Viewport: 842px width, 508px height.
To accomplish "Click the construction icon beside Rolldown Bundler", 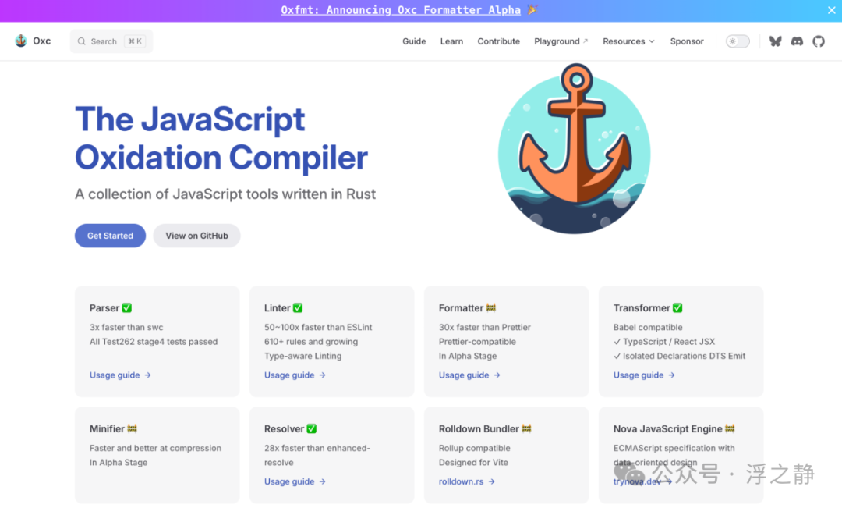I will point(526,428).
